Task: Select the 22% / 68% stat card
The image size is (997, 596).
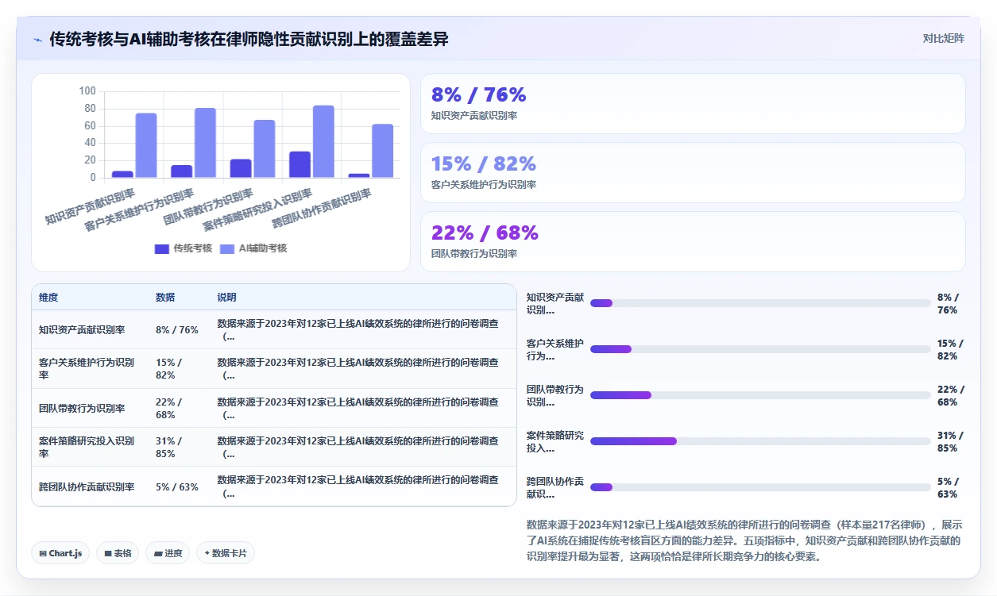Action: (693, 242)
